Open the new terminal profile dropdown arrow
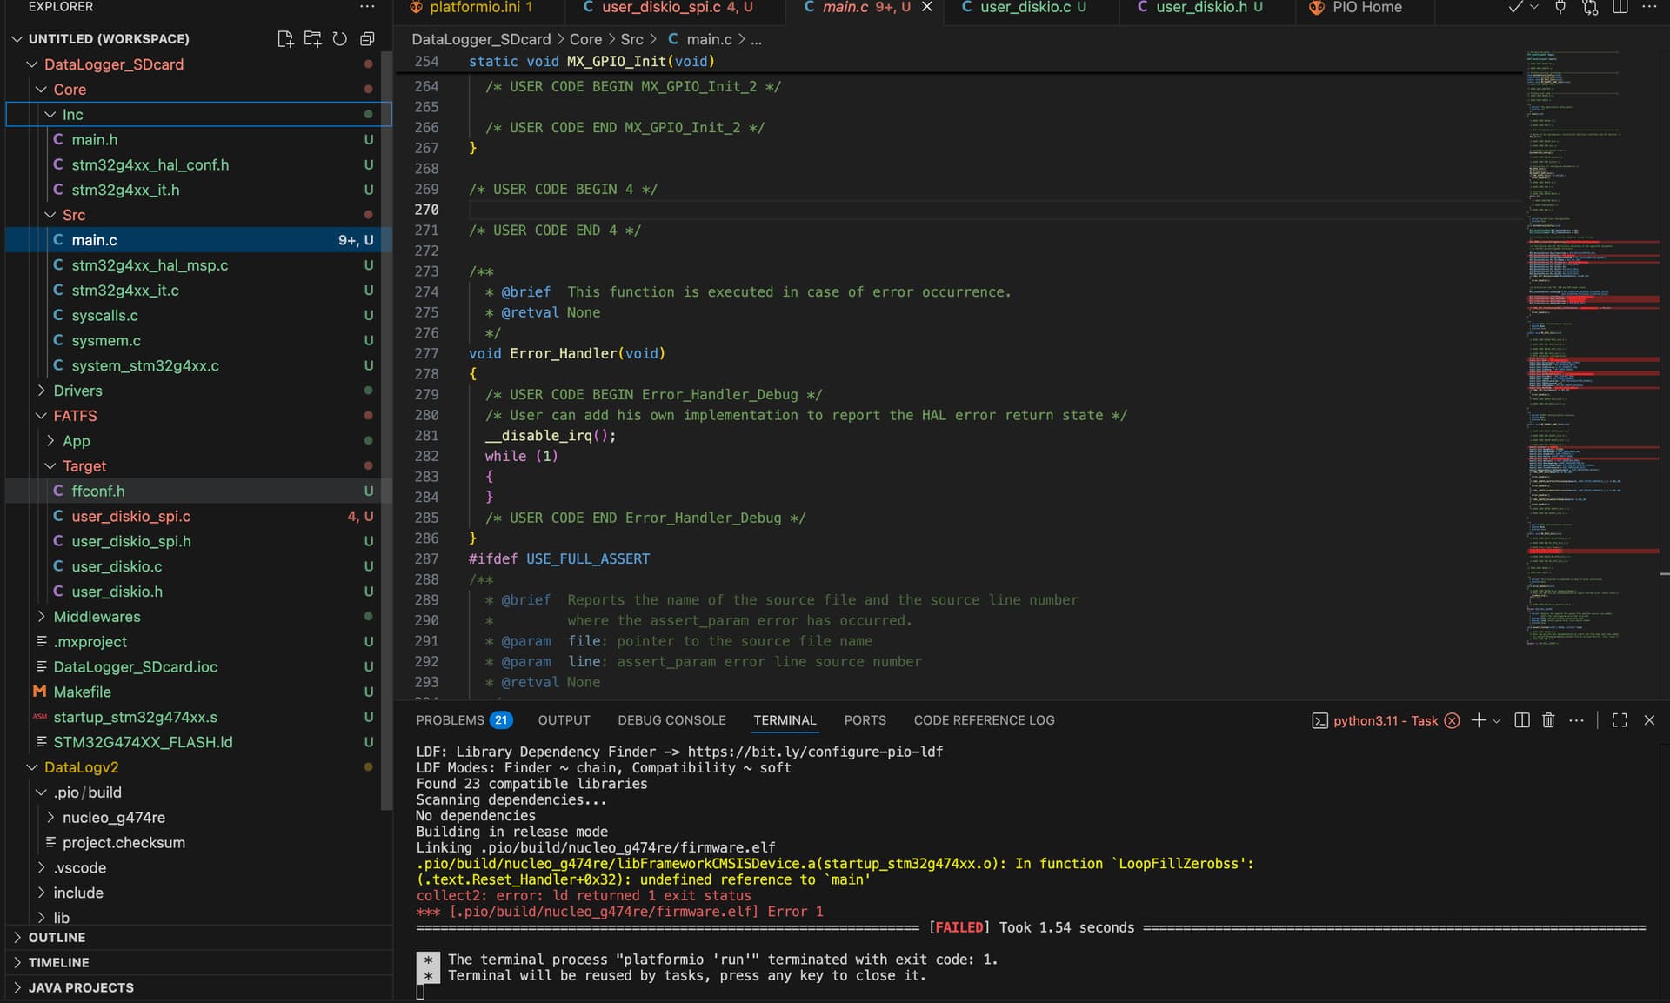The image size is (1670, 1003). tap(1497, 720)
